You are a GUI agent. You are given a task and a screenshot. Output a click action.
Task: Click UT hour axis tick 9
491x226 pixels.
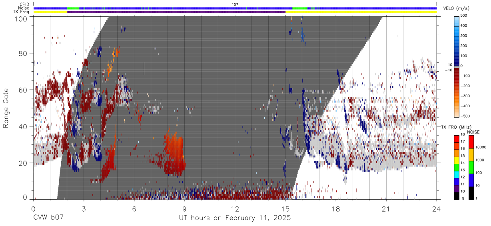point(185,208)
